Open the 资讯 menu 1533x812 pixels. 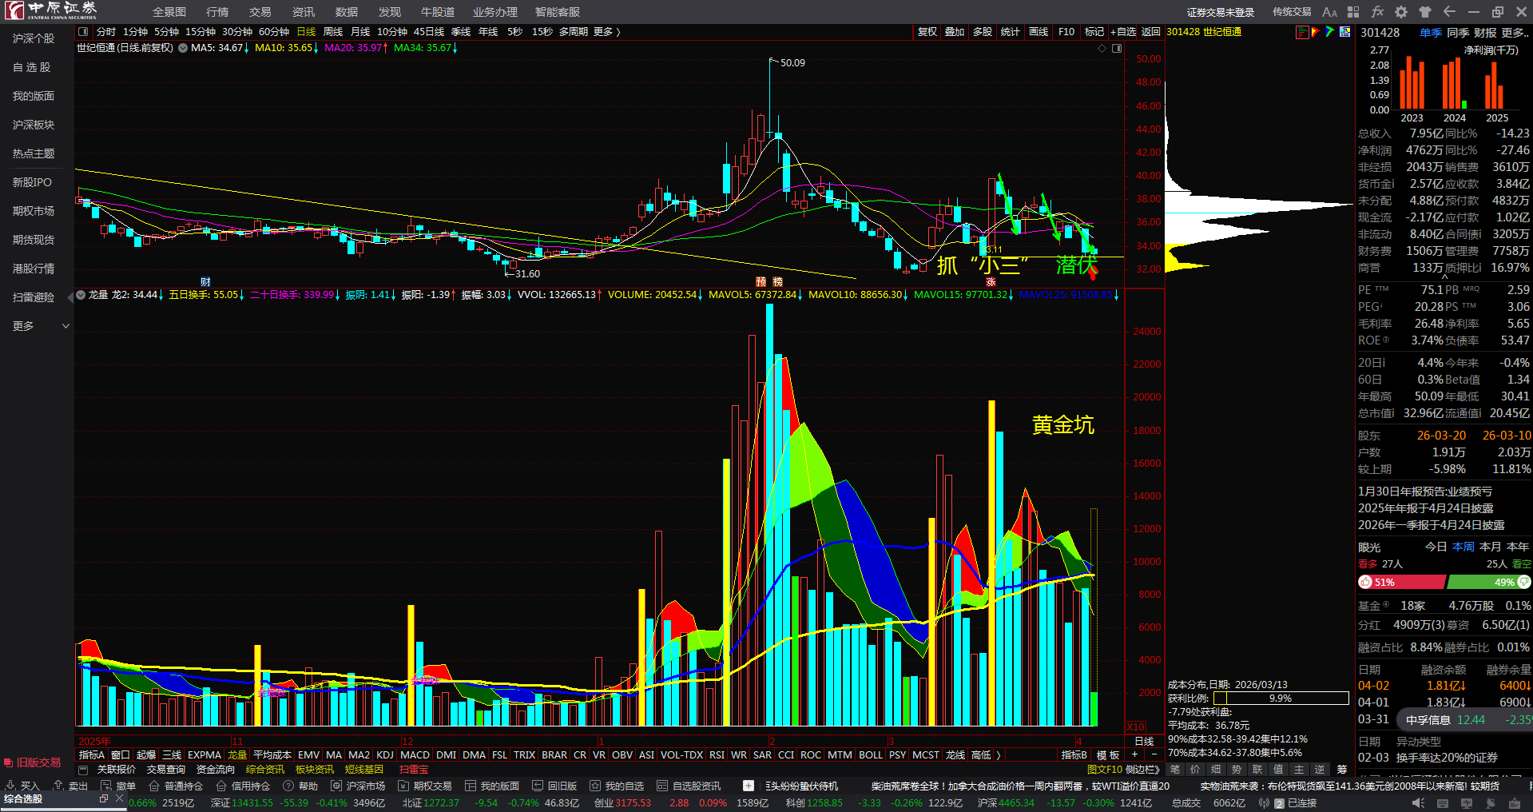(304, 12)
